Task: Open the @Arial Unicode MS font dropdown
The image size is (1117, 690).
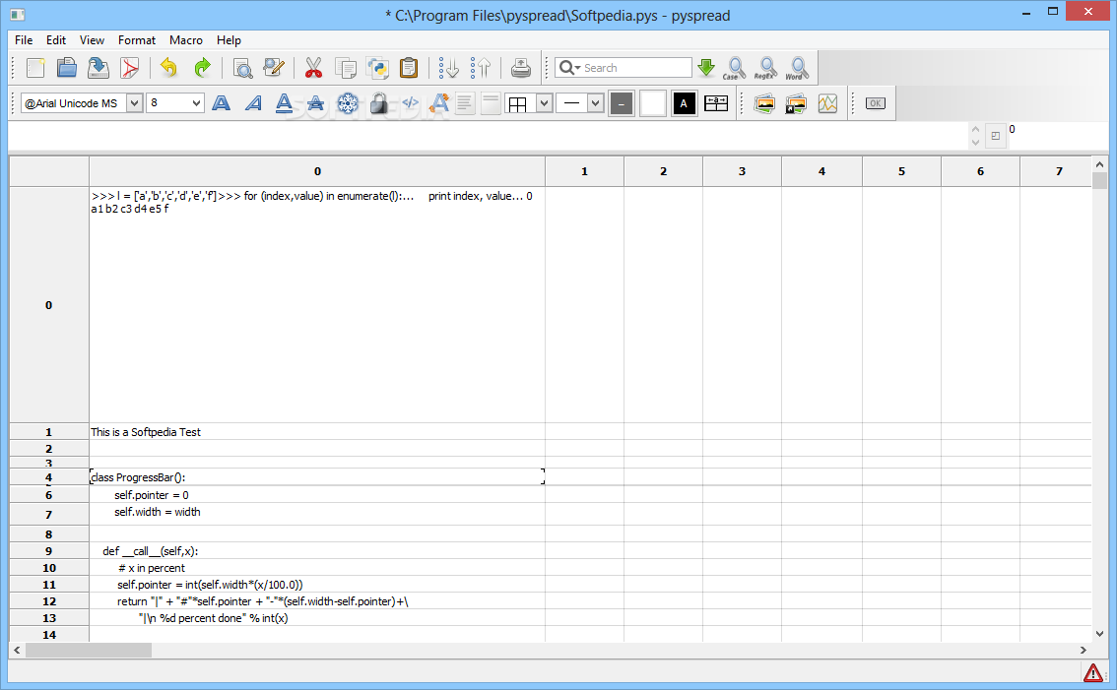Action: [134, 103]
